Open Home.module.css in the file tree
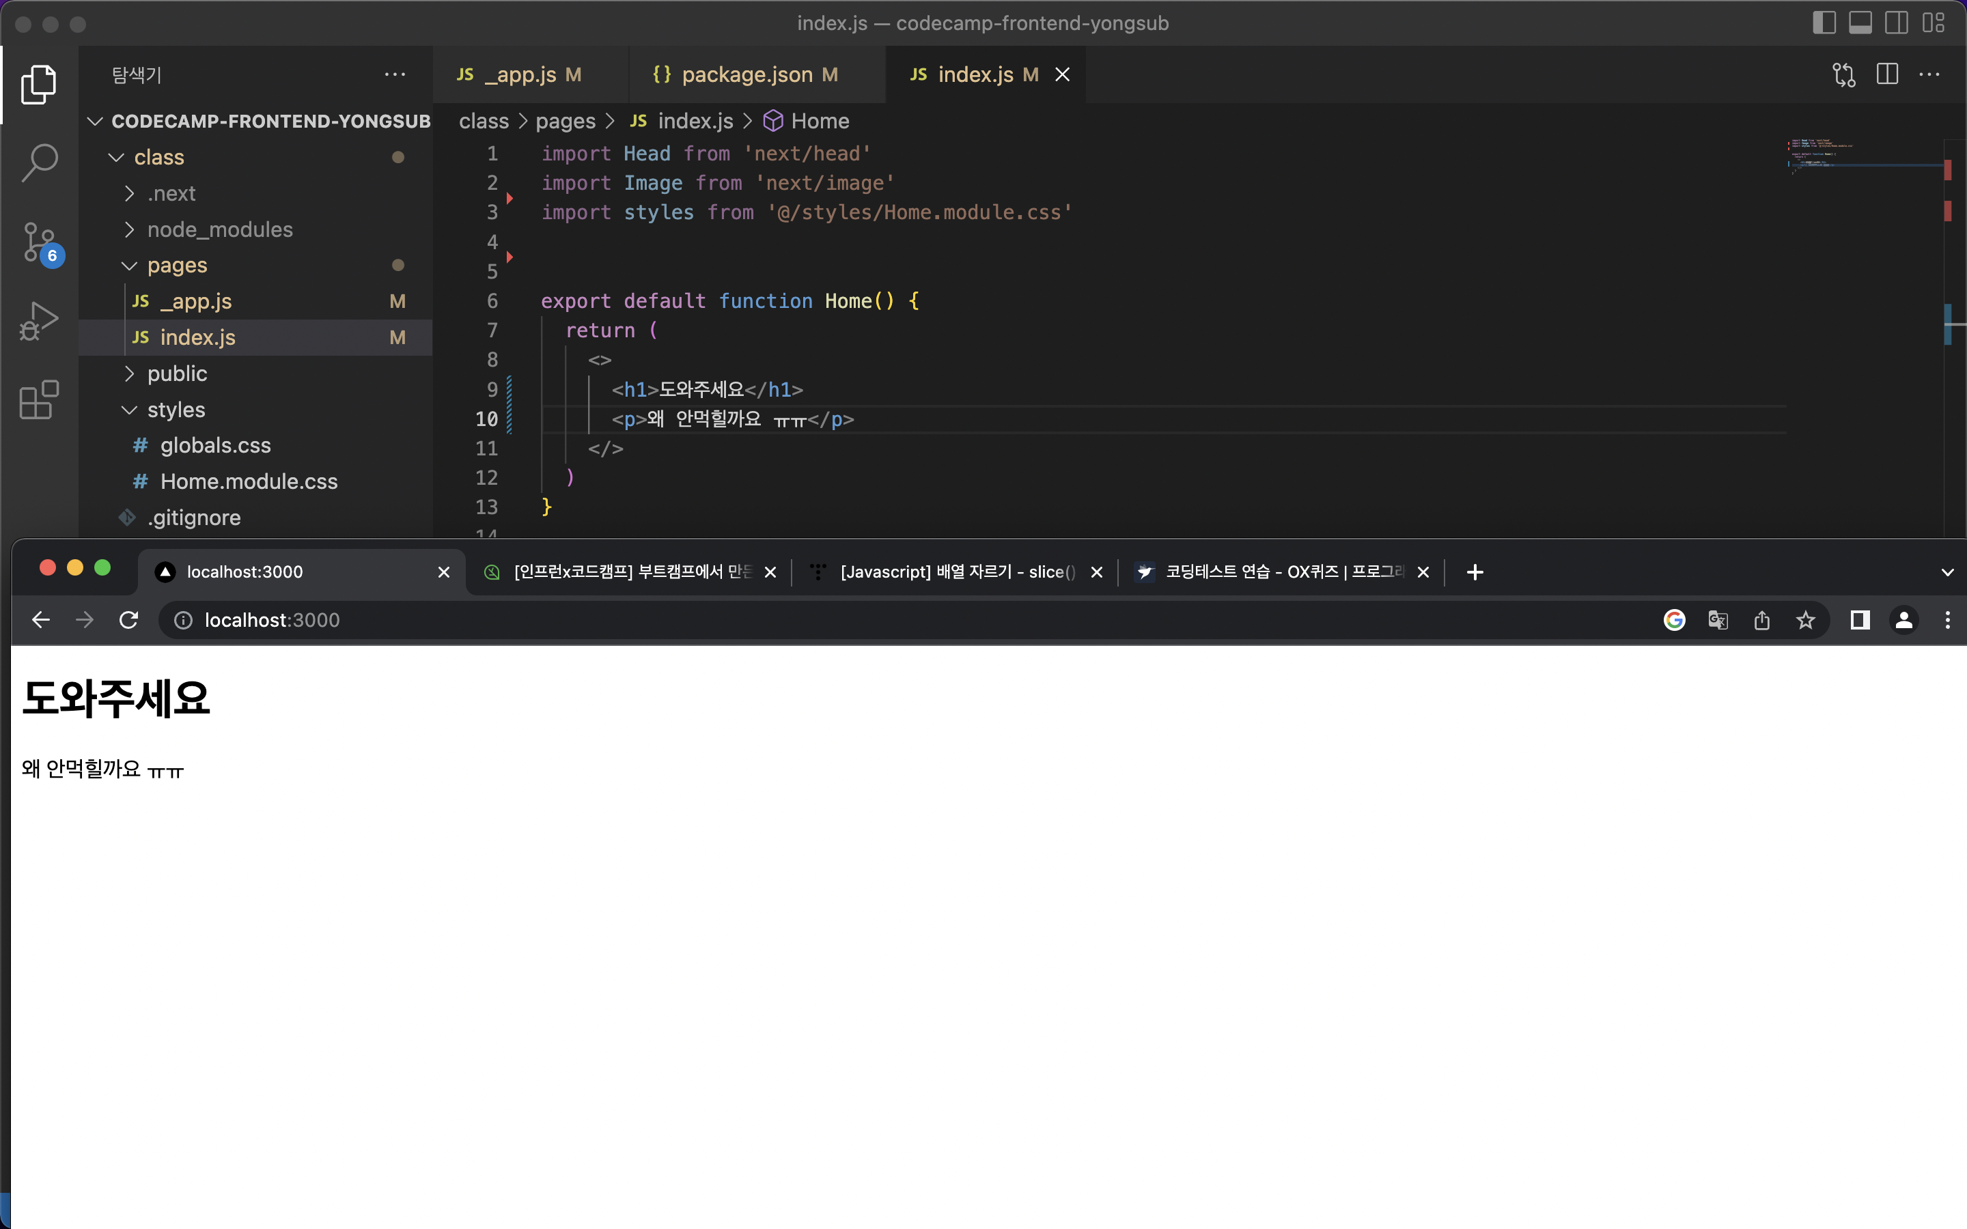This screenshot has height=1229, width=1967. [x=255, y=481]
